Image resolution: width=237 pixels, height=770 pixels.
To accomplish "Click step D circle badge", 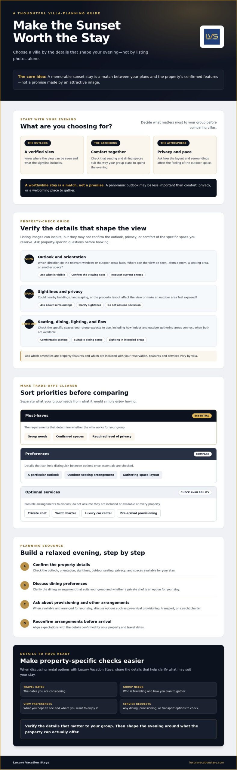I will point(25,623).
